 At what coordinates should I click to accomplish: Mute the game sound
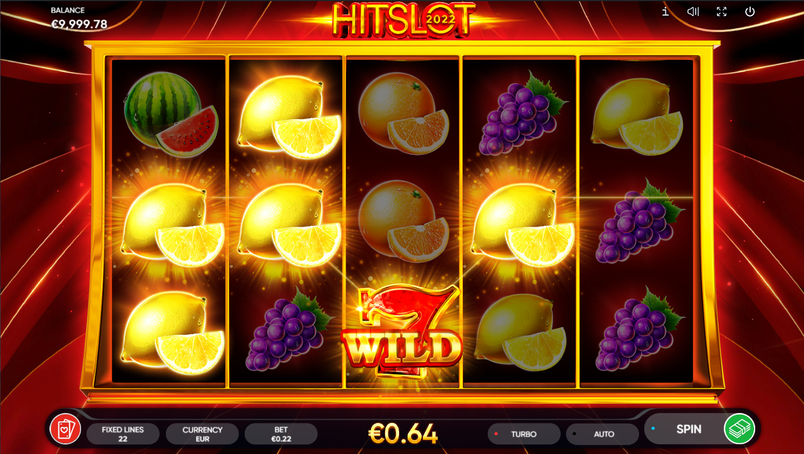693,12
